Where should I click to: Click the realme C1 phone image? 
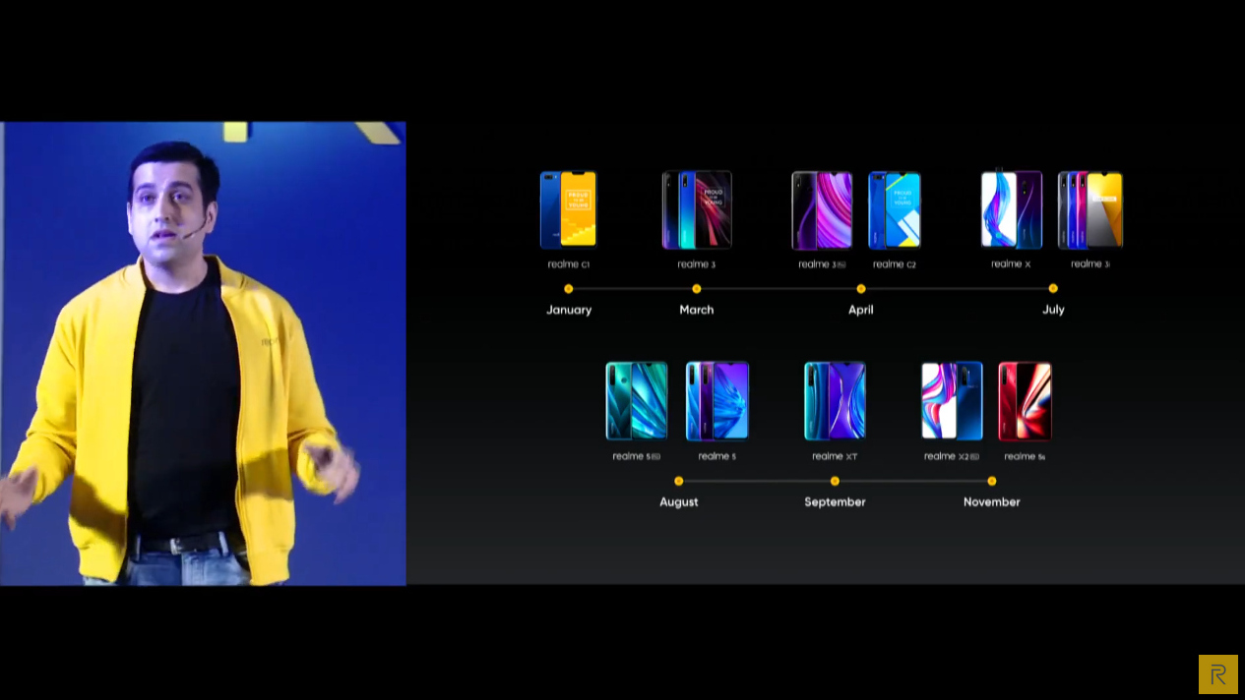click(569, 210)
